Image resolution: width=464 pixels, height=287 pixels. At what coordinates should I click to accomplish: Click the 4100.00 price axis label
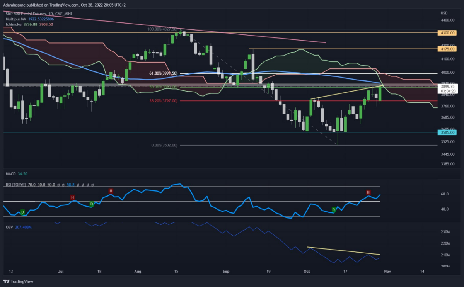(x=447, y=59)
